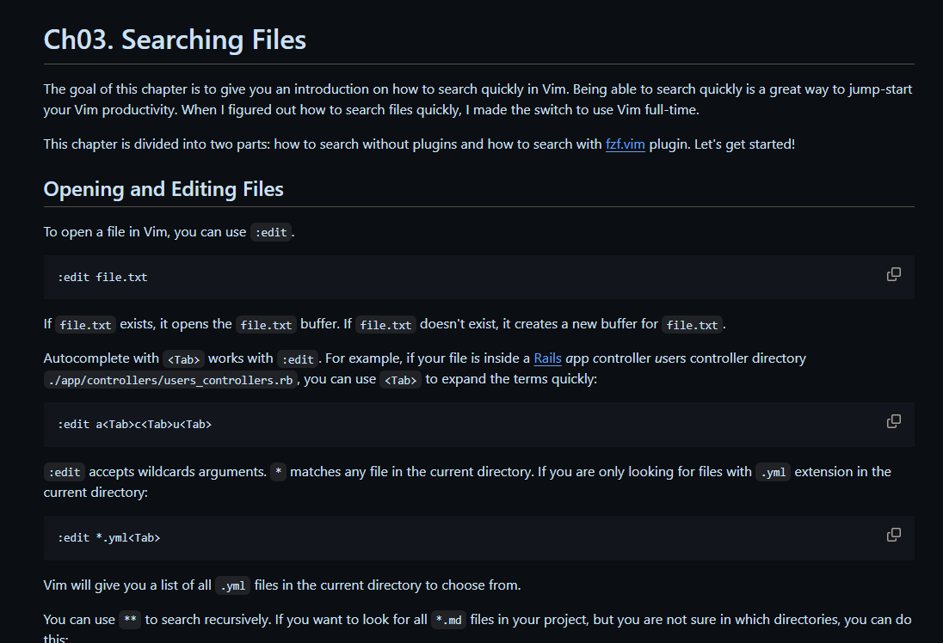Click the ':edit *.yml<Tab>' code text

pyautogui.click(x=109, y=538)
